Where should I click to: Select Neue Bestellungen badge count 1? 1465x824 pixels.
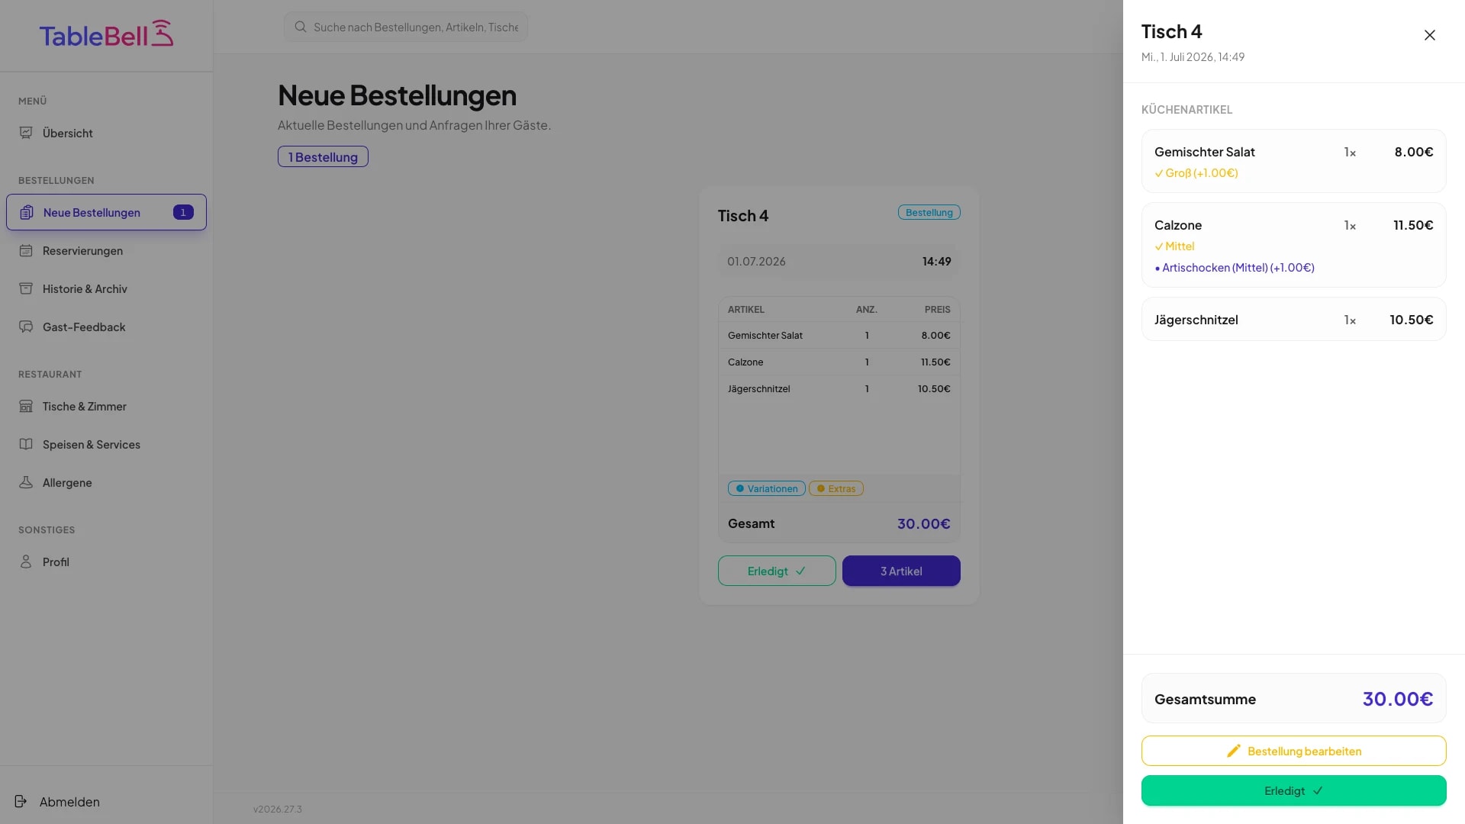pyautogui.click(x=183, y=212)
